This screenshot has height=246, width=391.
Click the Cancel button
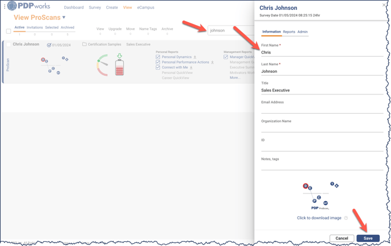[341, 238]
